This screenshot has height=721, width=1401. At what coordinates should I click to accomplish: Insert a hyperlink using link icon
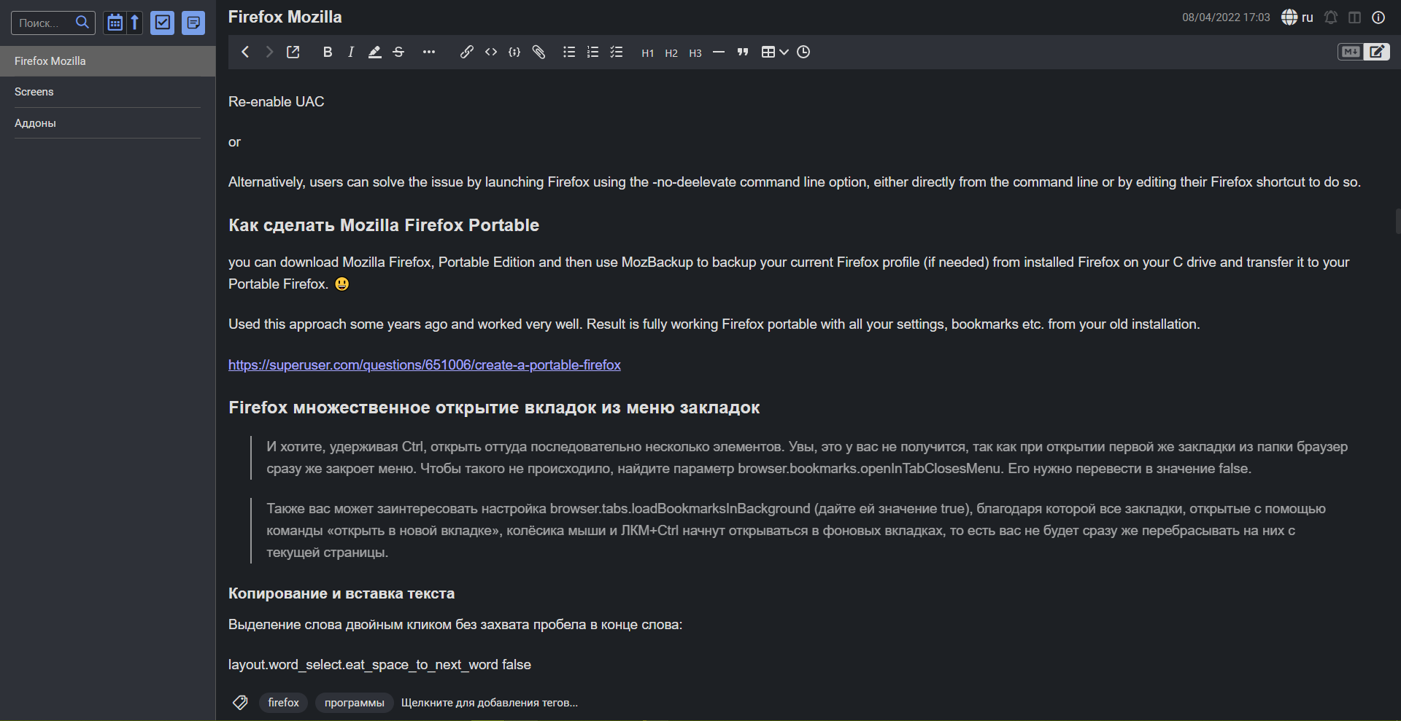[466, 52]
